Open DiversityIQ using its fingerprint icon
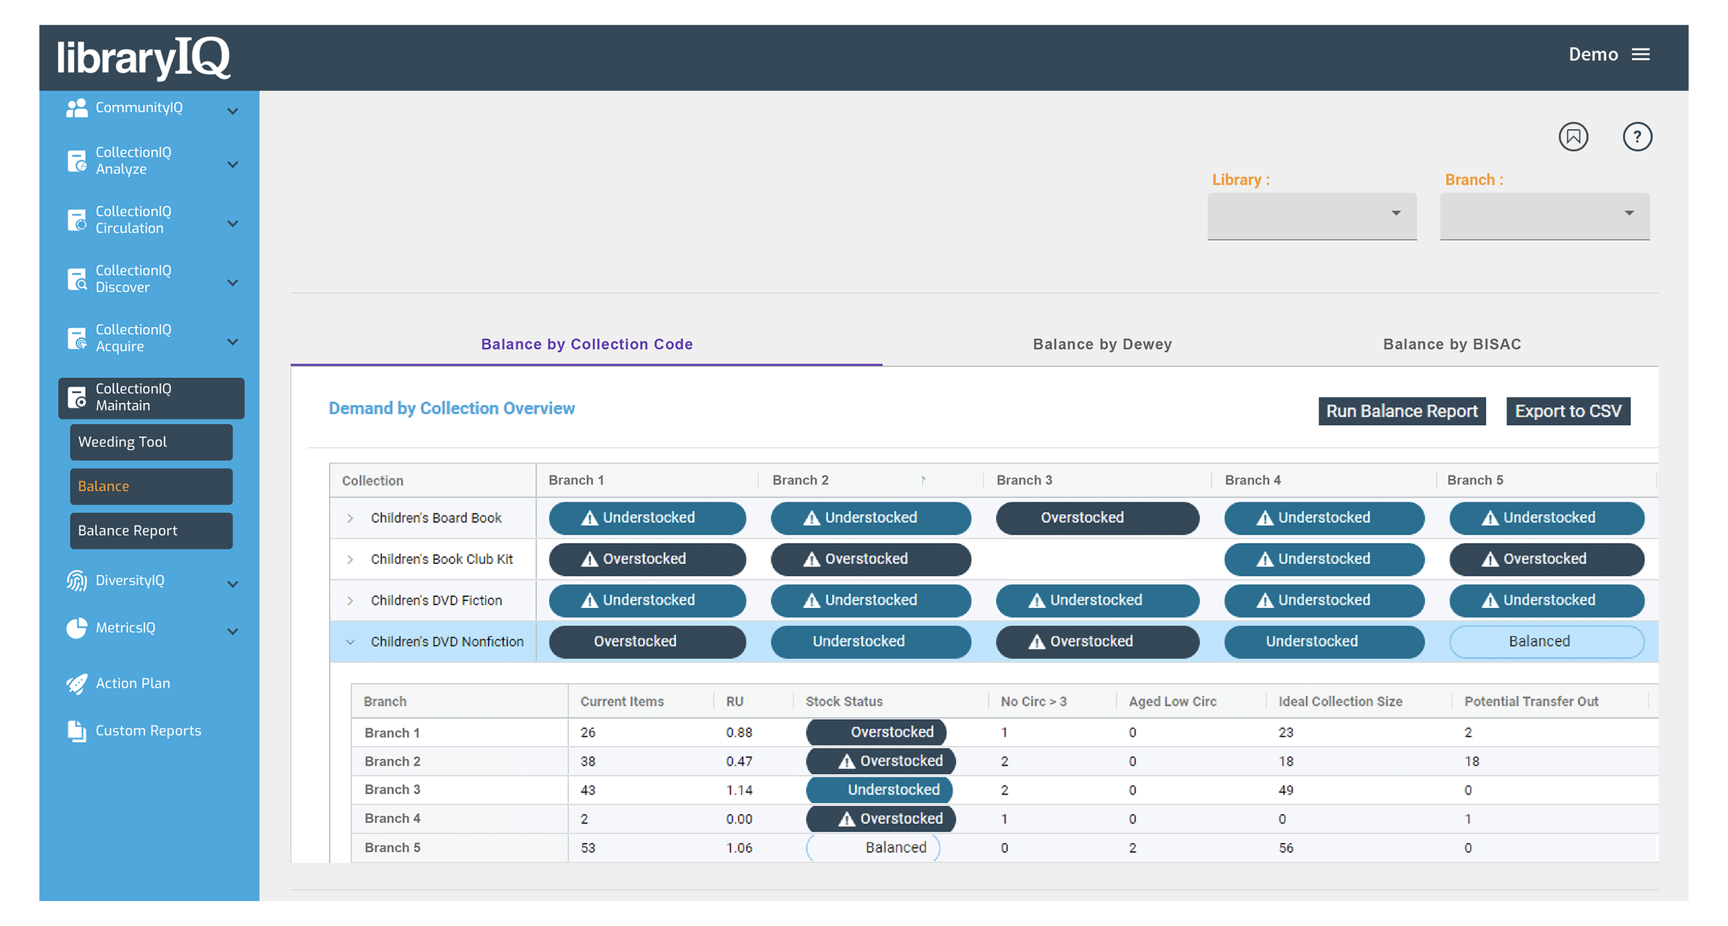The width and height of the screenshot is (1728, 926). coord(77,580)
